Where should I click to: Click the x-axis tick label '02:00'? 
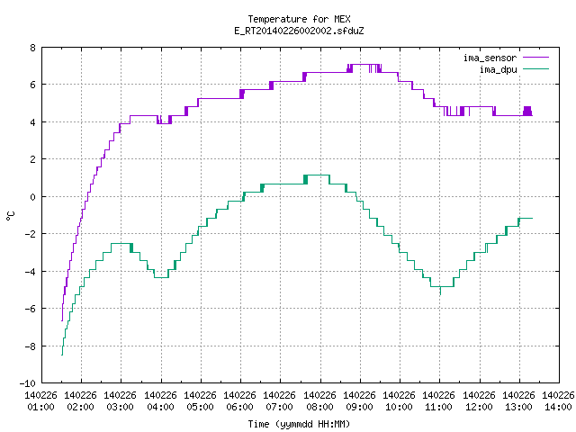[80, 407]
